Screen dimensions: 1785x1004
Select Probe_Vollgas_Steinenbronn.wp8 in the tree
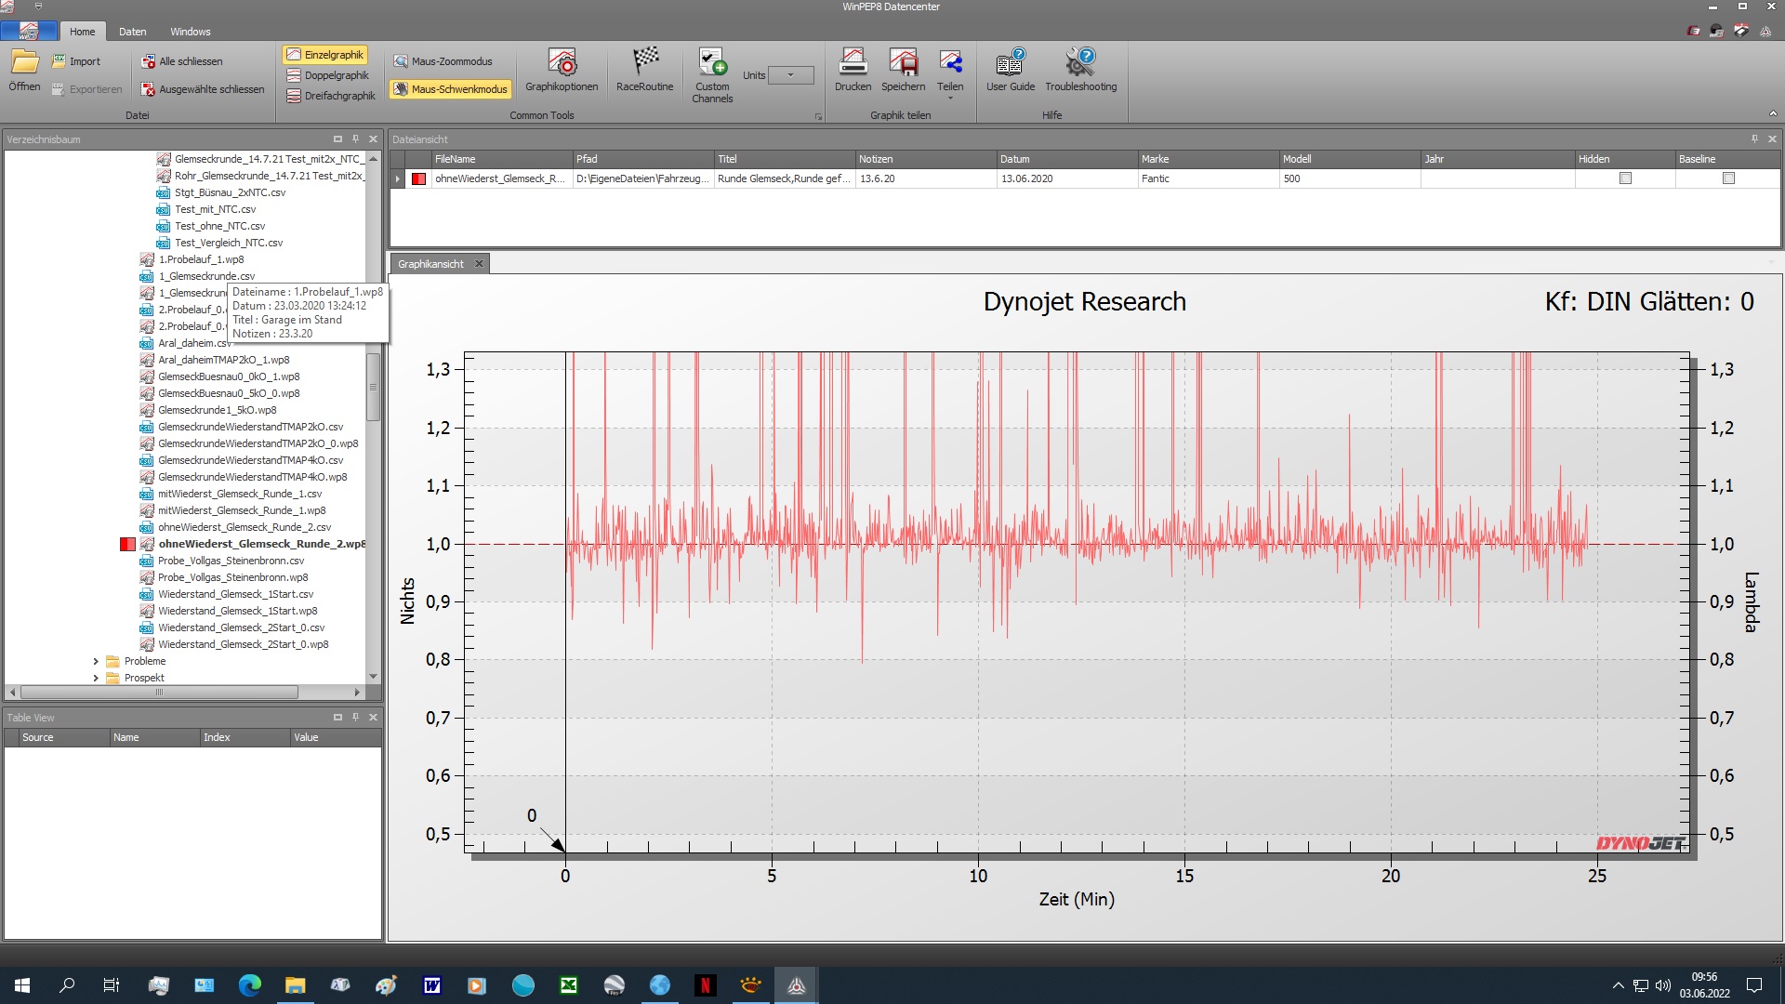(x=232, y=577)
